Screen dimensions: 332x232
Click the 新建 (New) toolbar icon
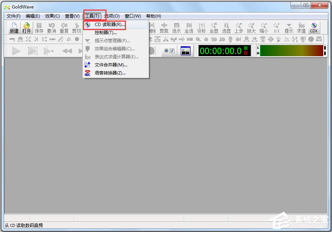[14, 28]
